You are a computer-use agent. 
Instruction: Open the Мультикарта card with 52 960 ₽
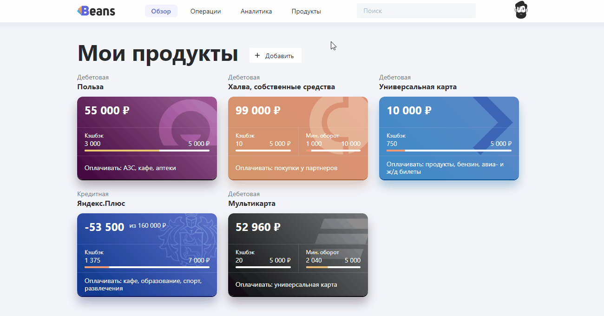[298, 255]
